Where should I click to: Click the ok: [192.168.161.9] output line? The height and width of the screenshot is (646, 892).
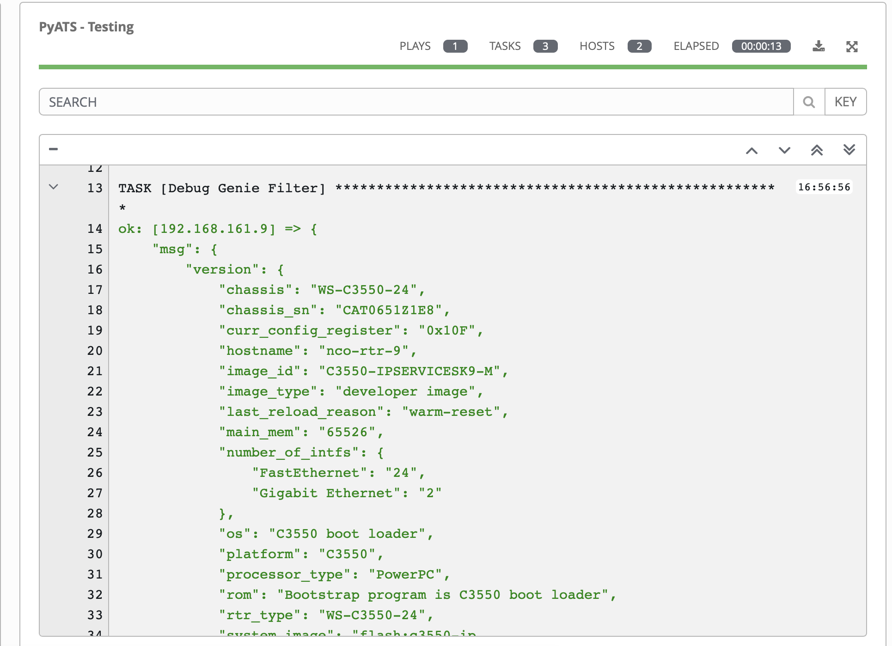[217, 229]
